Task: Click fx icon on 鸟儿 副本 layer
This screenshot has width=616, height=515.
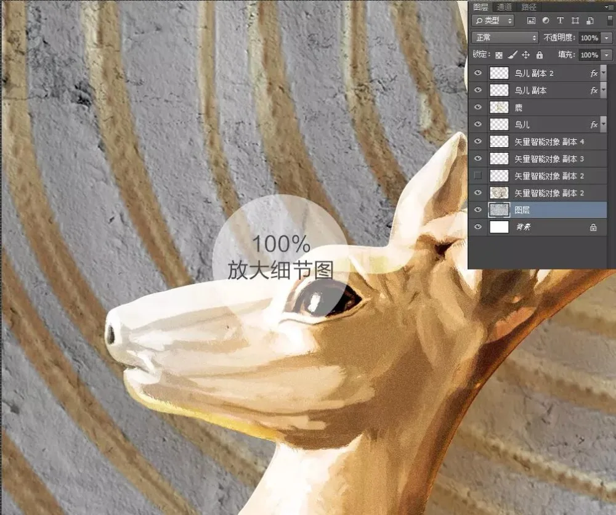Action: [x=594, y=91]
